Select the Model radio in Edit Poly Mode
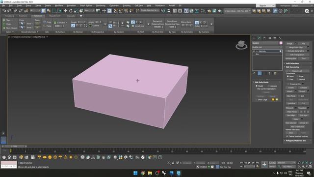The height and width of the screenshot is (177, 314). coord(257,86)
